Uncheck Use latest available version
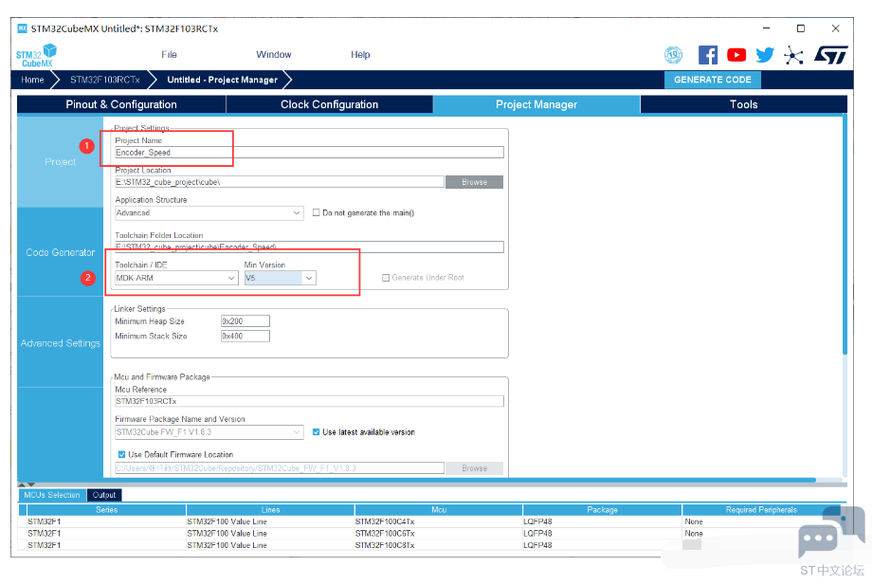 coord(317,432)
